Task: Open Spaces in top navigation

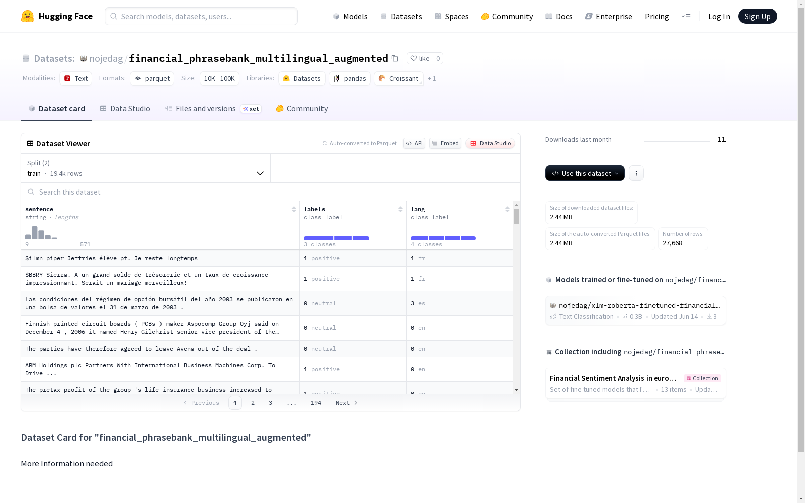Action: pyautogui.click(x=452, y=16)
